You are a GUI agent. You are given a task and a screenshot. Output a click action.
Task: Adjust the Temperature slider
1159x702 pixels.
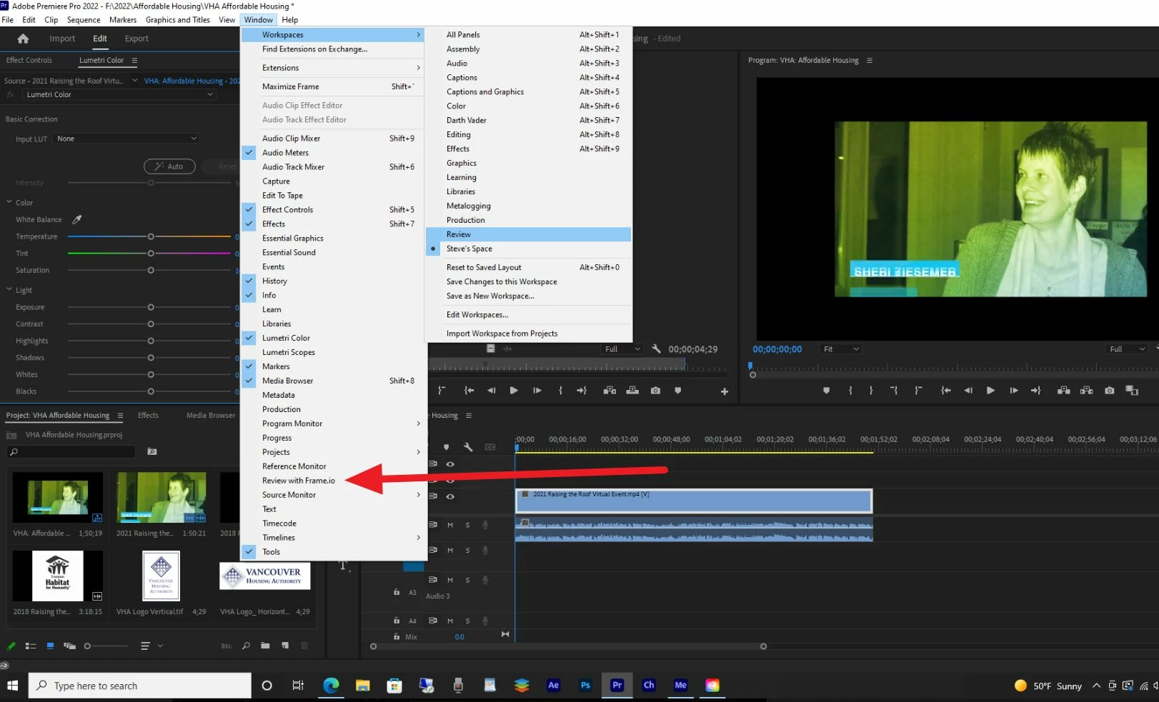[151, 236]
